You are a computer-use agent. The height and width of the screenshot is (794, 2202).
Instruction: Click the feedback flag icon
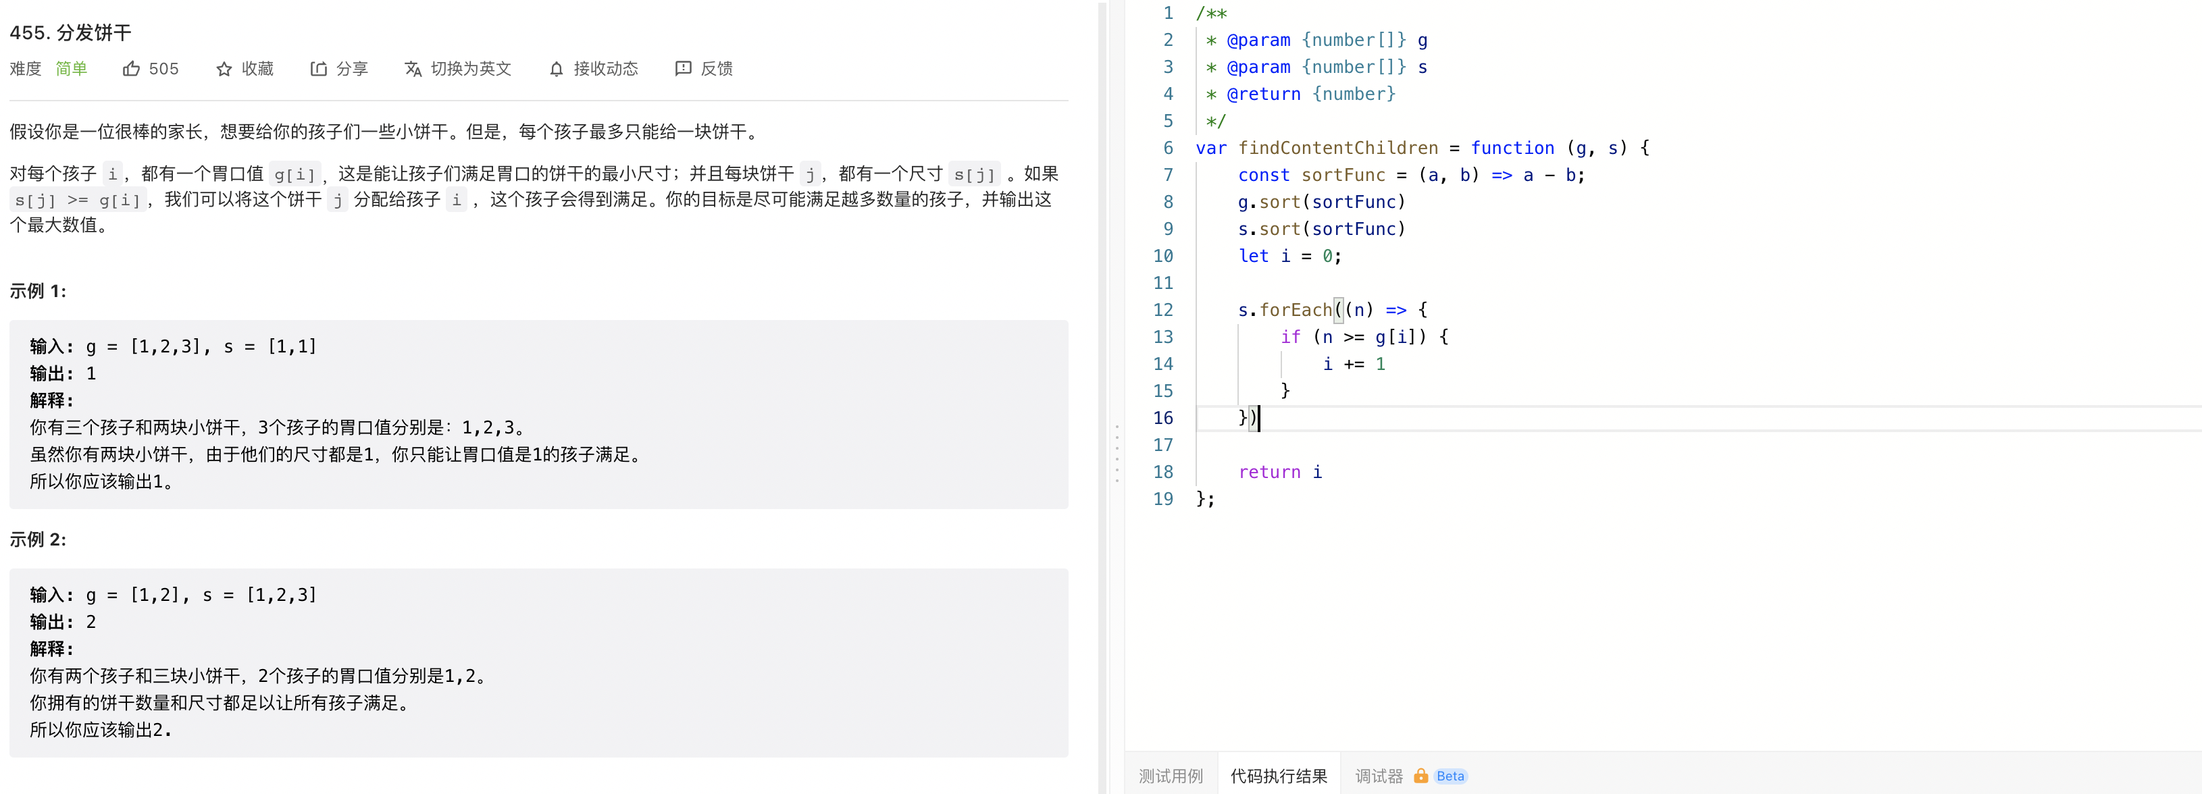pyautogui.click(x=683, y=70)
